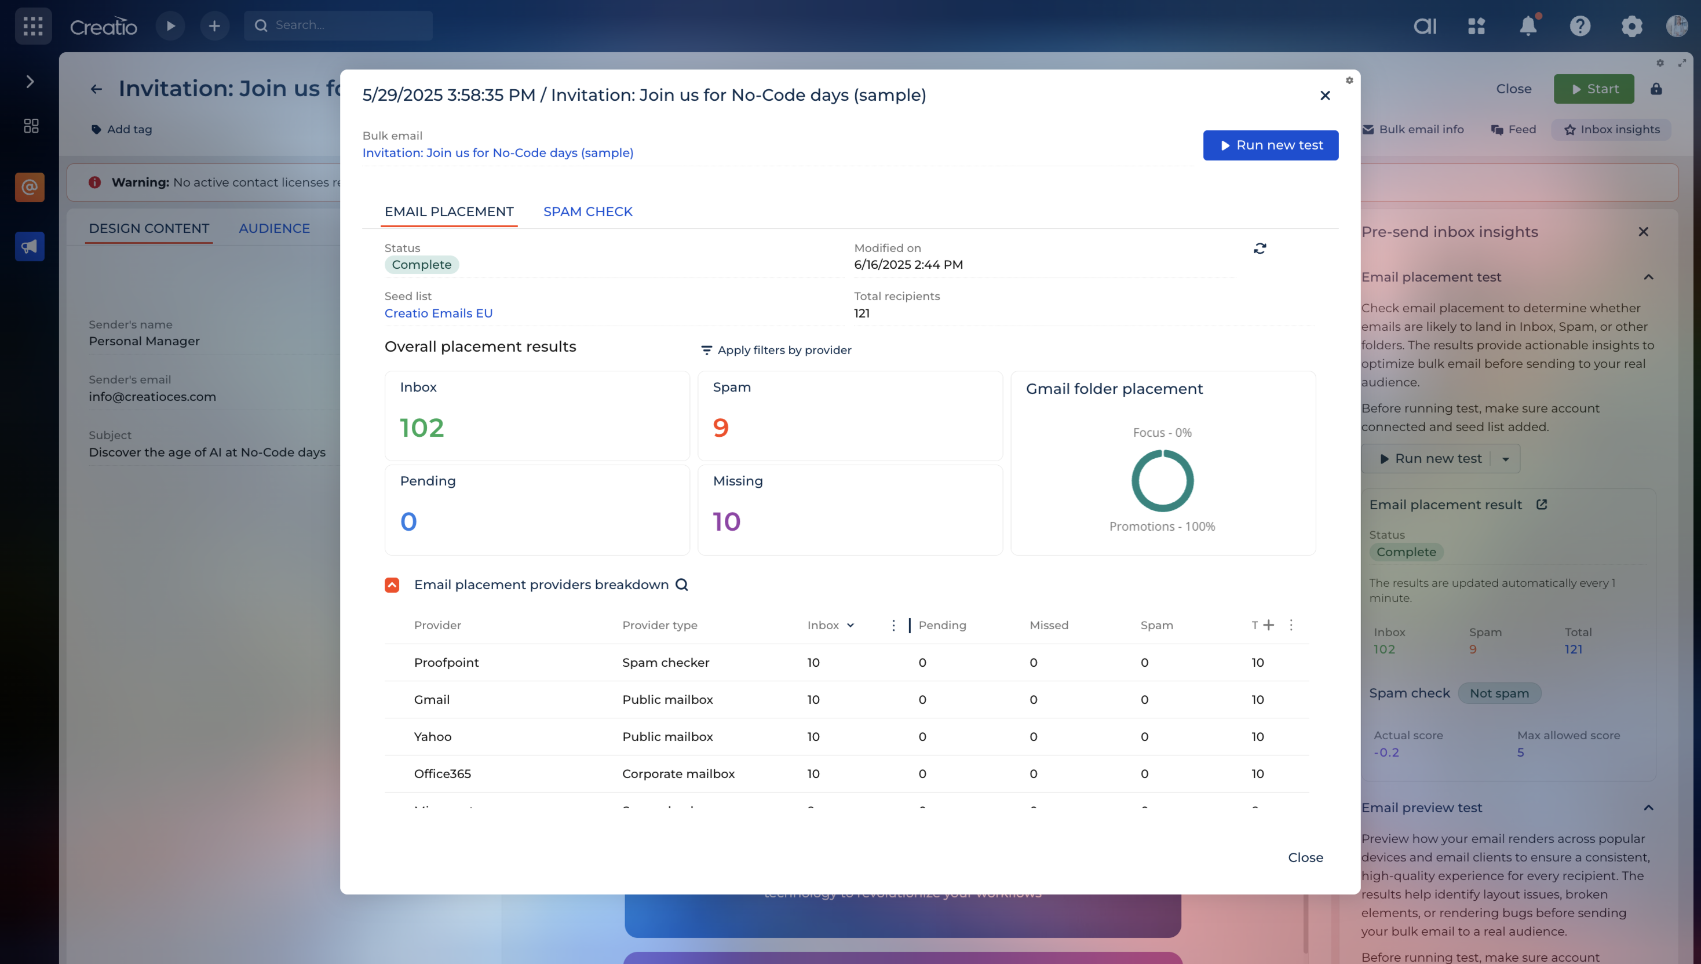Image resolution: width=1701 pixels, height=964 pixels.
Task: Click the Creatio logo
Action: [103, 27]
